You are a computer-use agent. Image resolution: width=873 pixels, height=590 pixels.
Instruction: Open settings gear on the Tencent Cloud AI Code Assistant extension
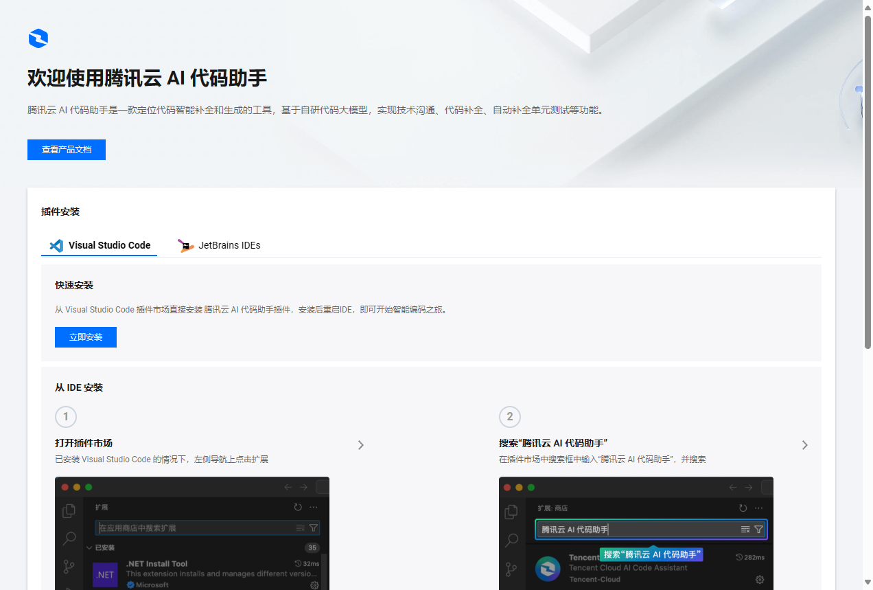tap(758, 579)
